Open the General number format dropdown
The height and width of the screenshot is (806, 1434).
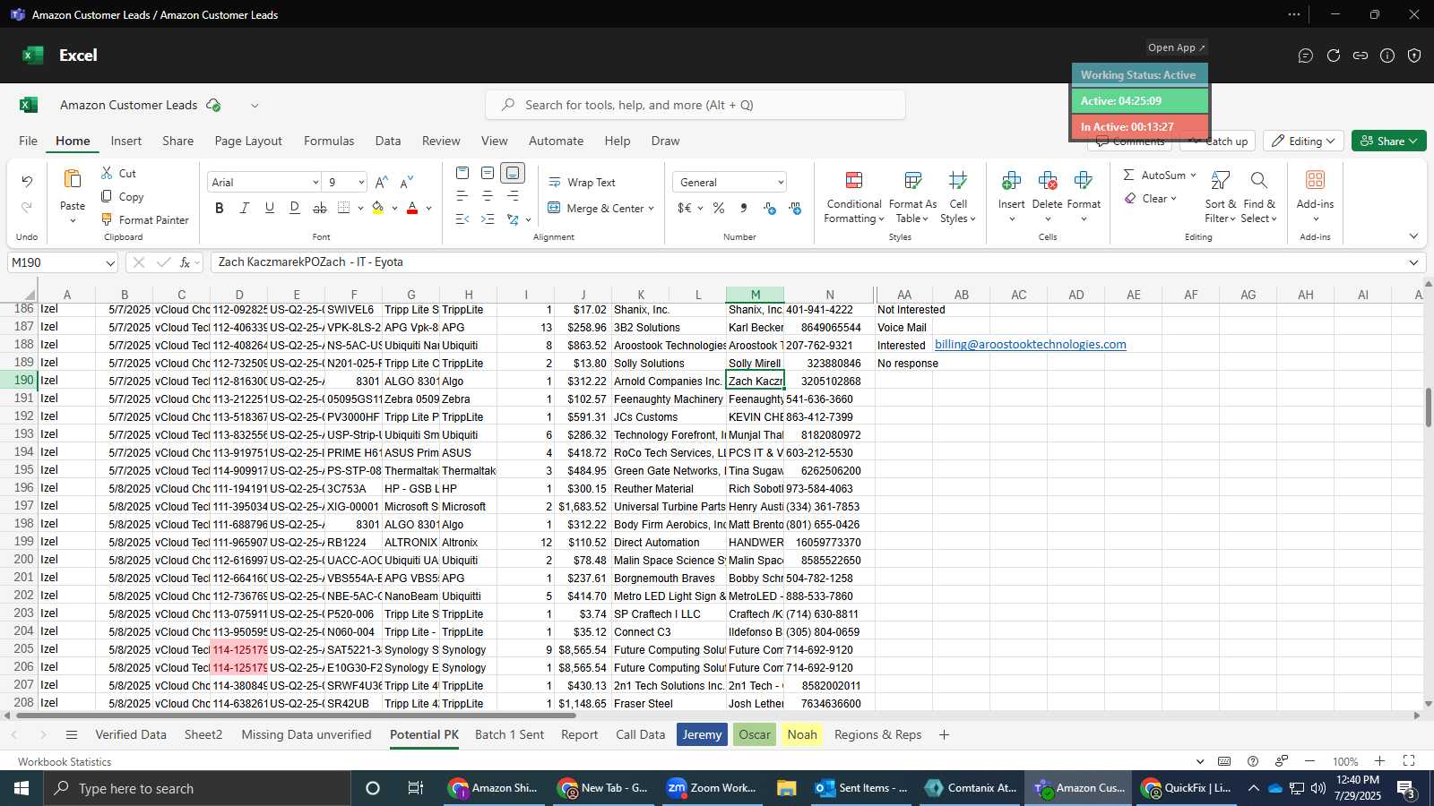pos(781,183)
